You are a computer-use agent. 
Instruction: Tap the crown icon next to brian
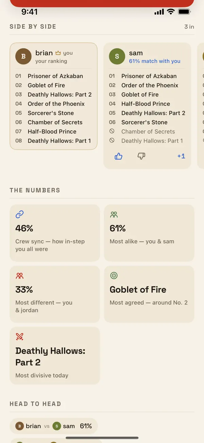tap(58, 53)
